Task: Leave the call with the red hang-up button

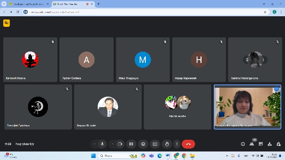Action: 188,144
